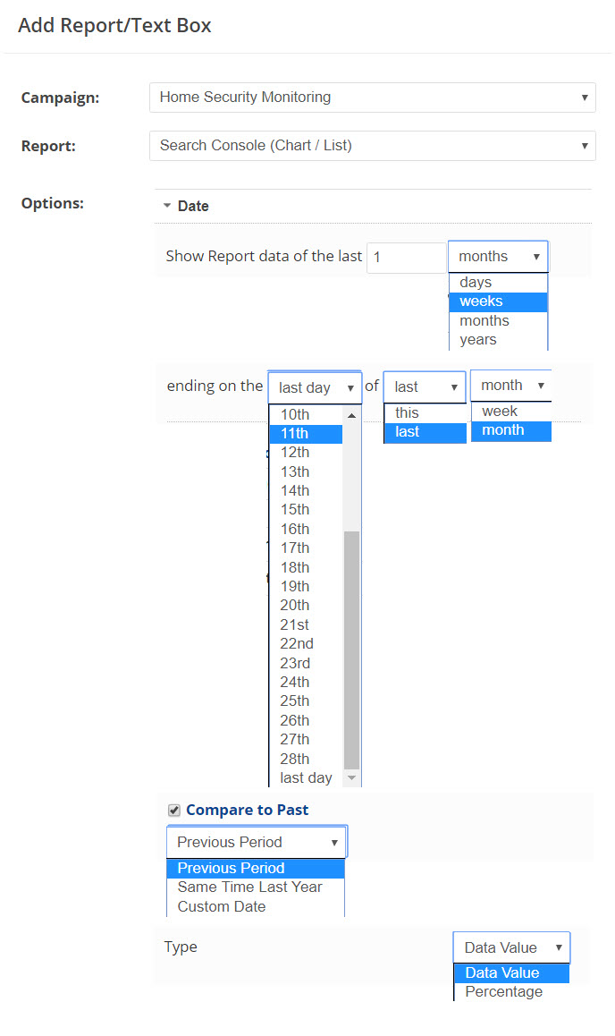This screenshot has height=1036, width=615.
Task: Select 'last day' option at list bottom
Action: (306, 778)
